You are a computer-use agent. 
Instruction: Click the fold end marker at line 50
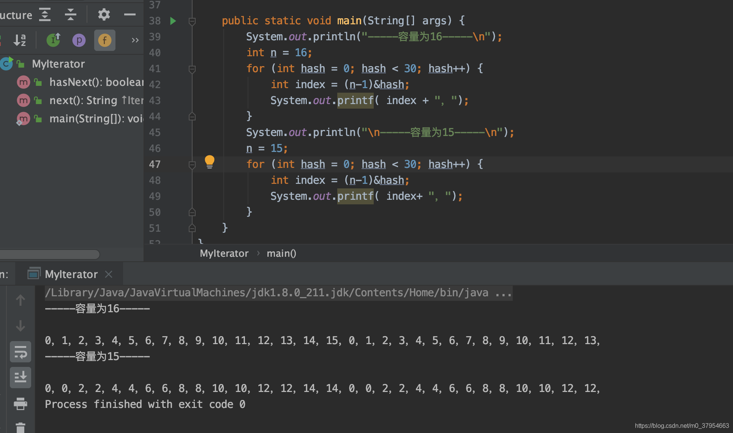[192, 212]
